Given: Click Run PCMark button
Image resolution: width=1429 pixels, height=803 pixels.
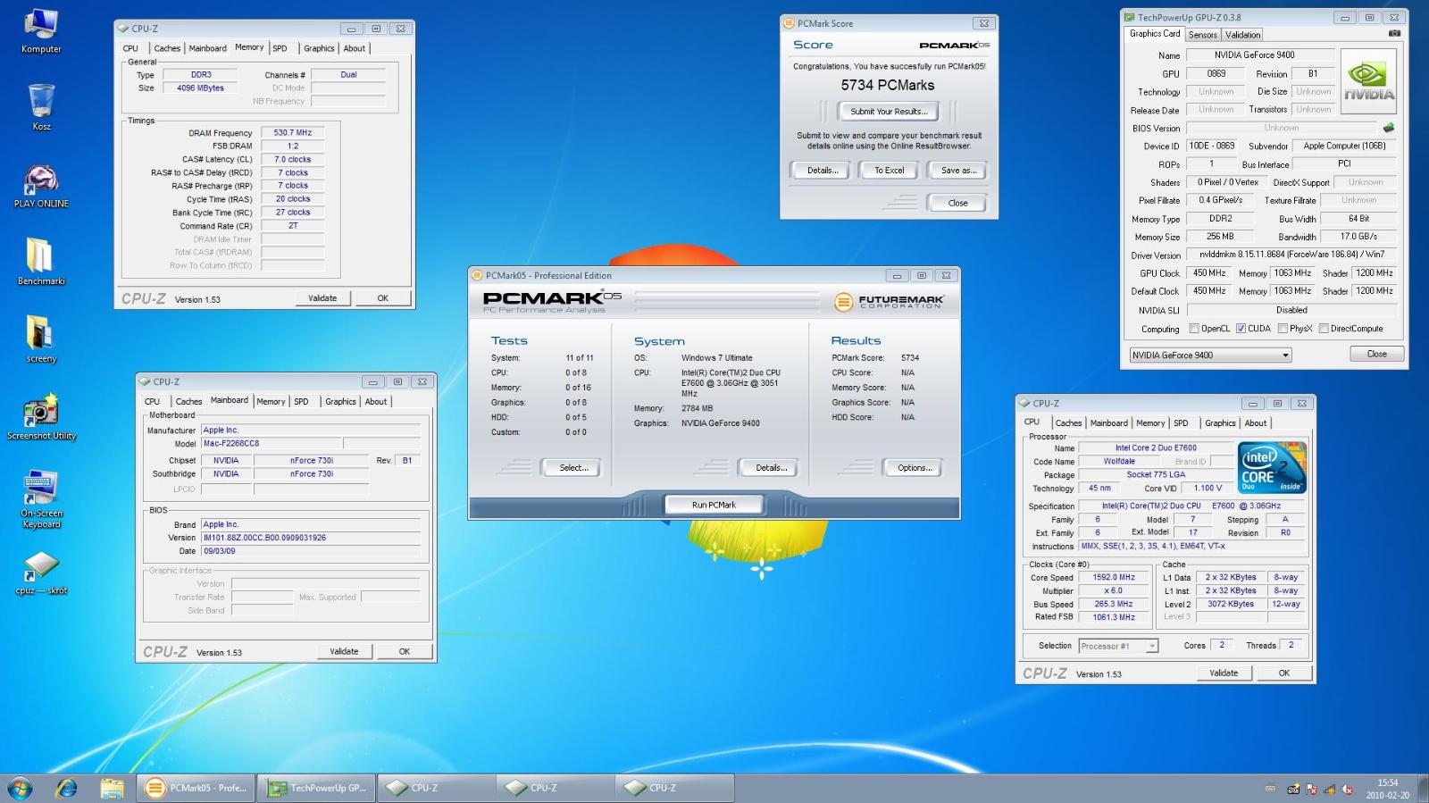Looking at the screenshot, I should (714, 505).
